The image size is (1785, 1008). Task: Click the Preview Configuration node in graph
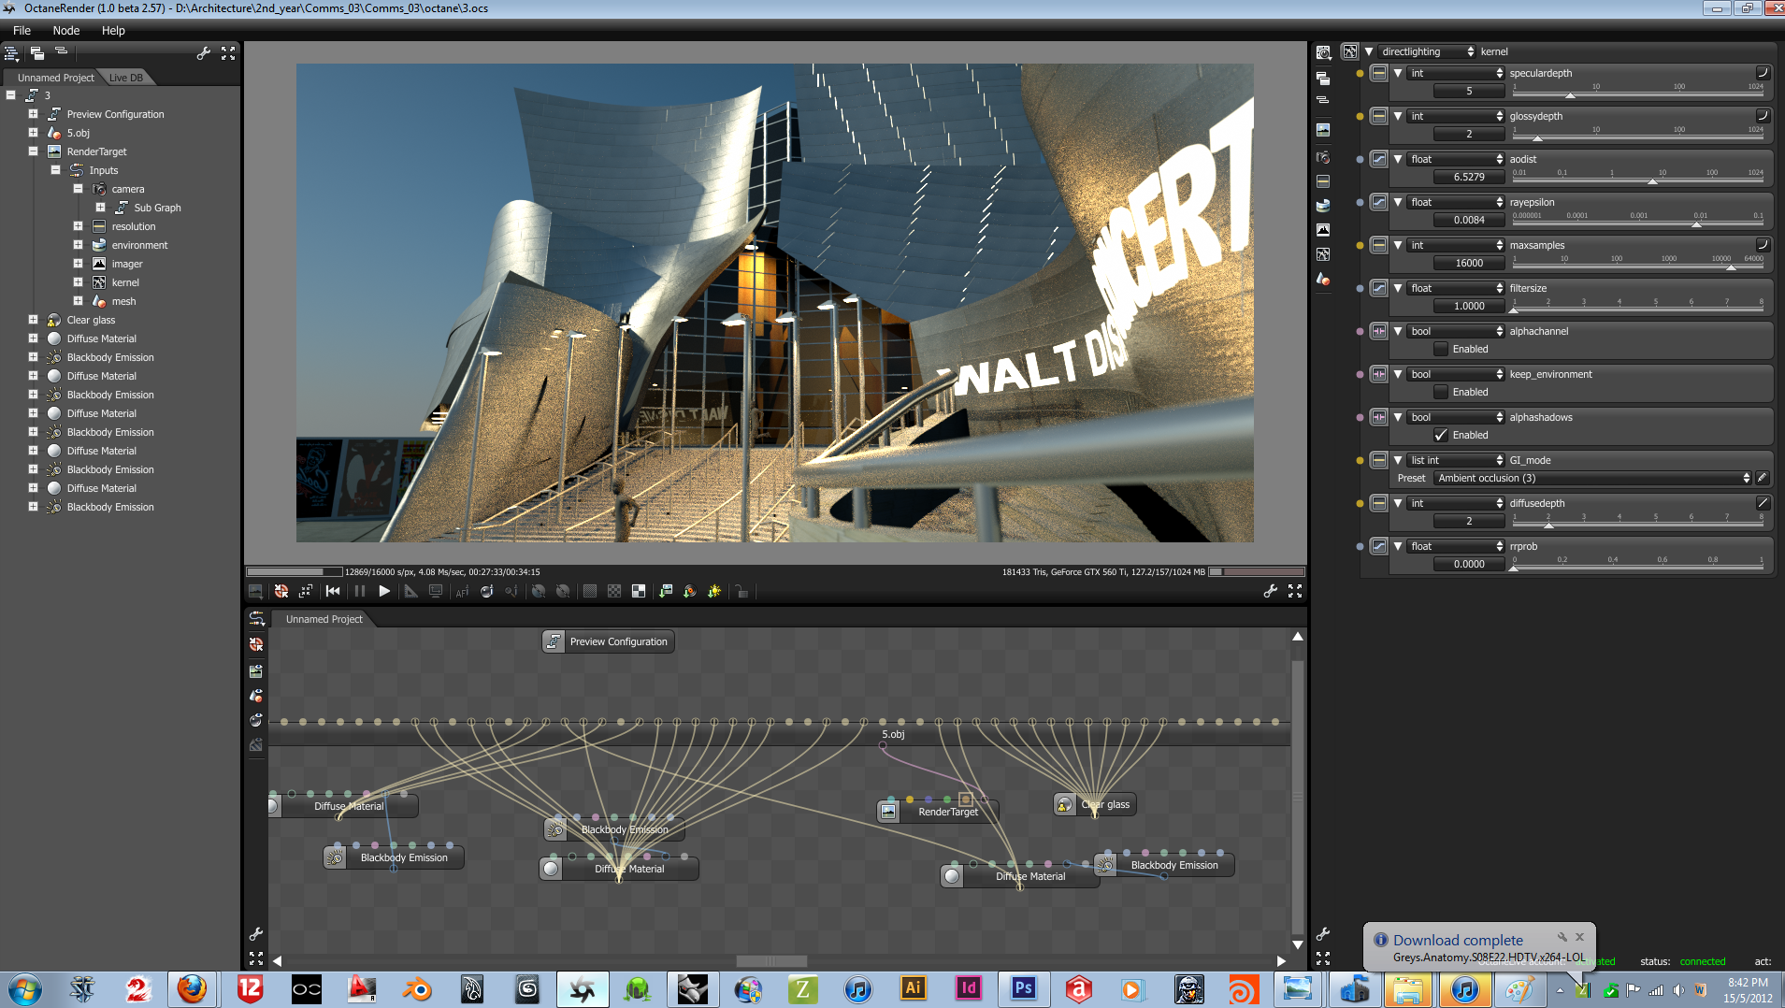click(609, 641)
